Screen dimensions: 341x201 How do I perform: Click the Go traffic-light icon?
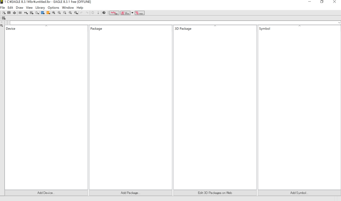pyautogui.click(x=98, y=13)
